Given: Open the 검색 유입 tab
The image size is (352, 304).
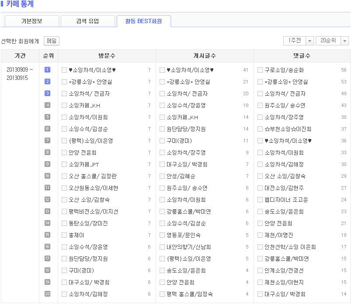Looking at the screenshot, I should [x=87, y=21].
